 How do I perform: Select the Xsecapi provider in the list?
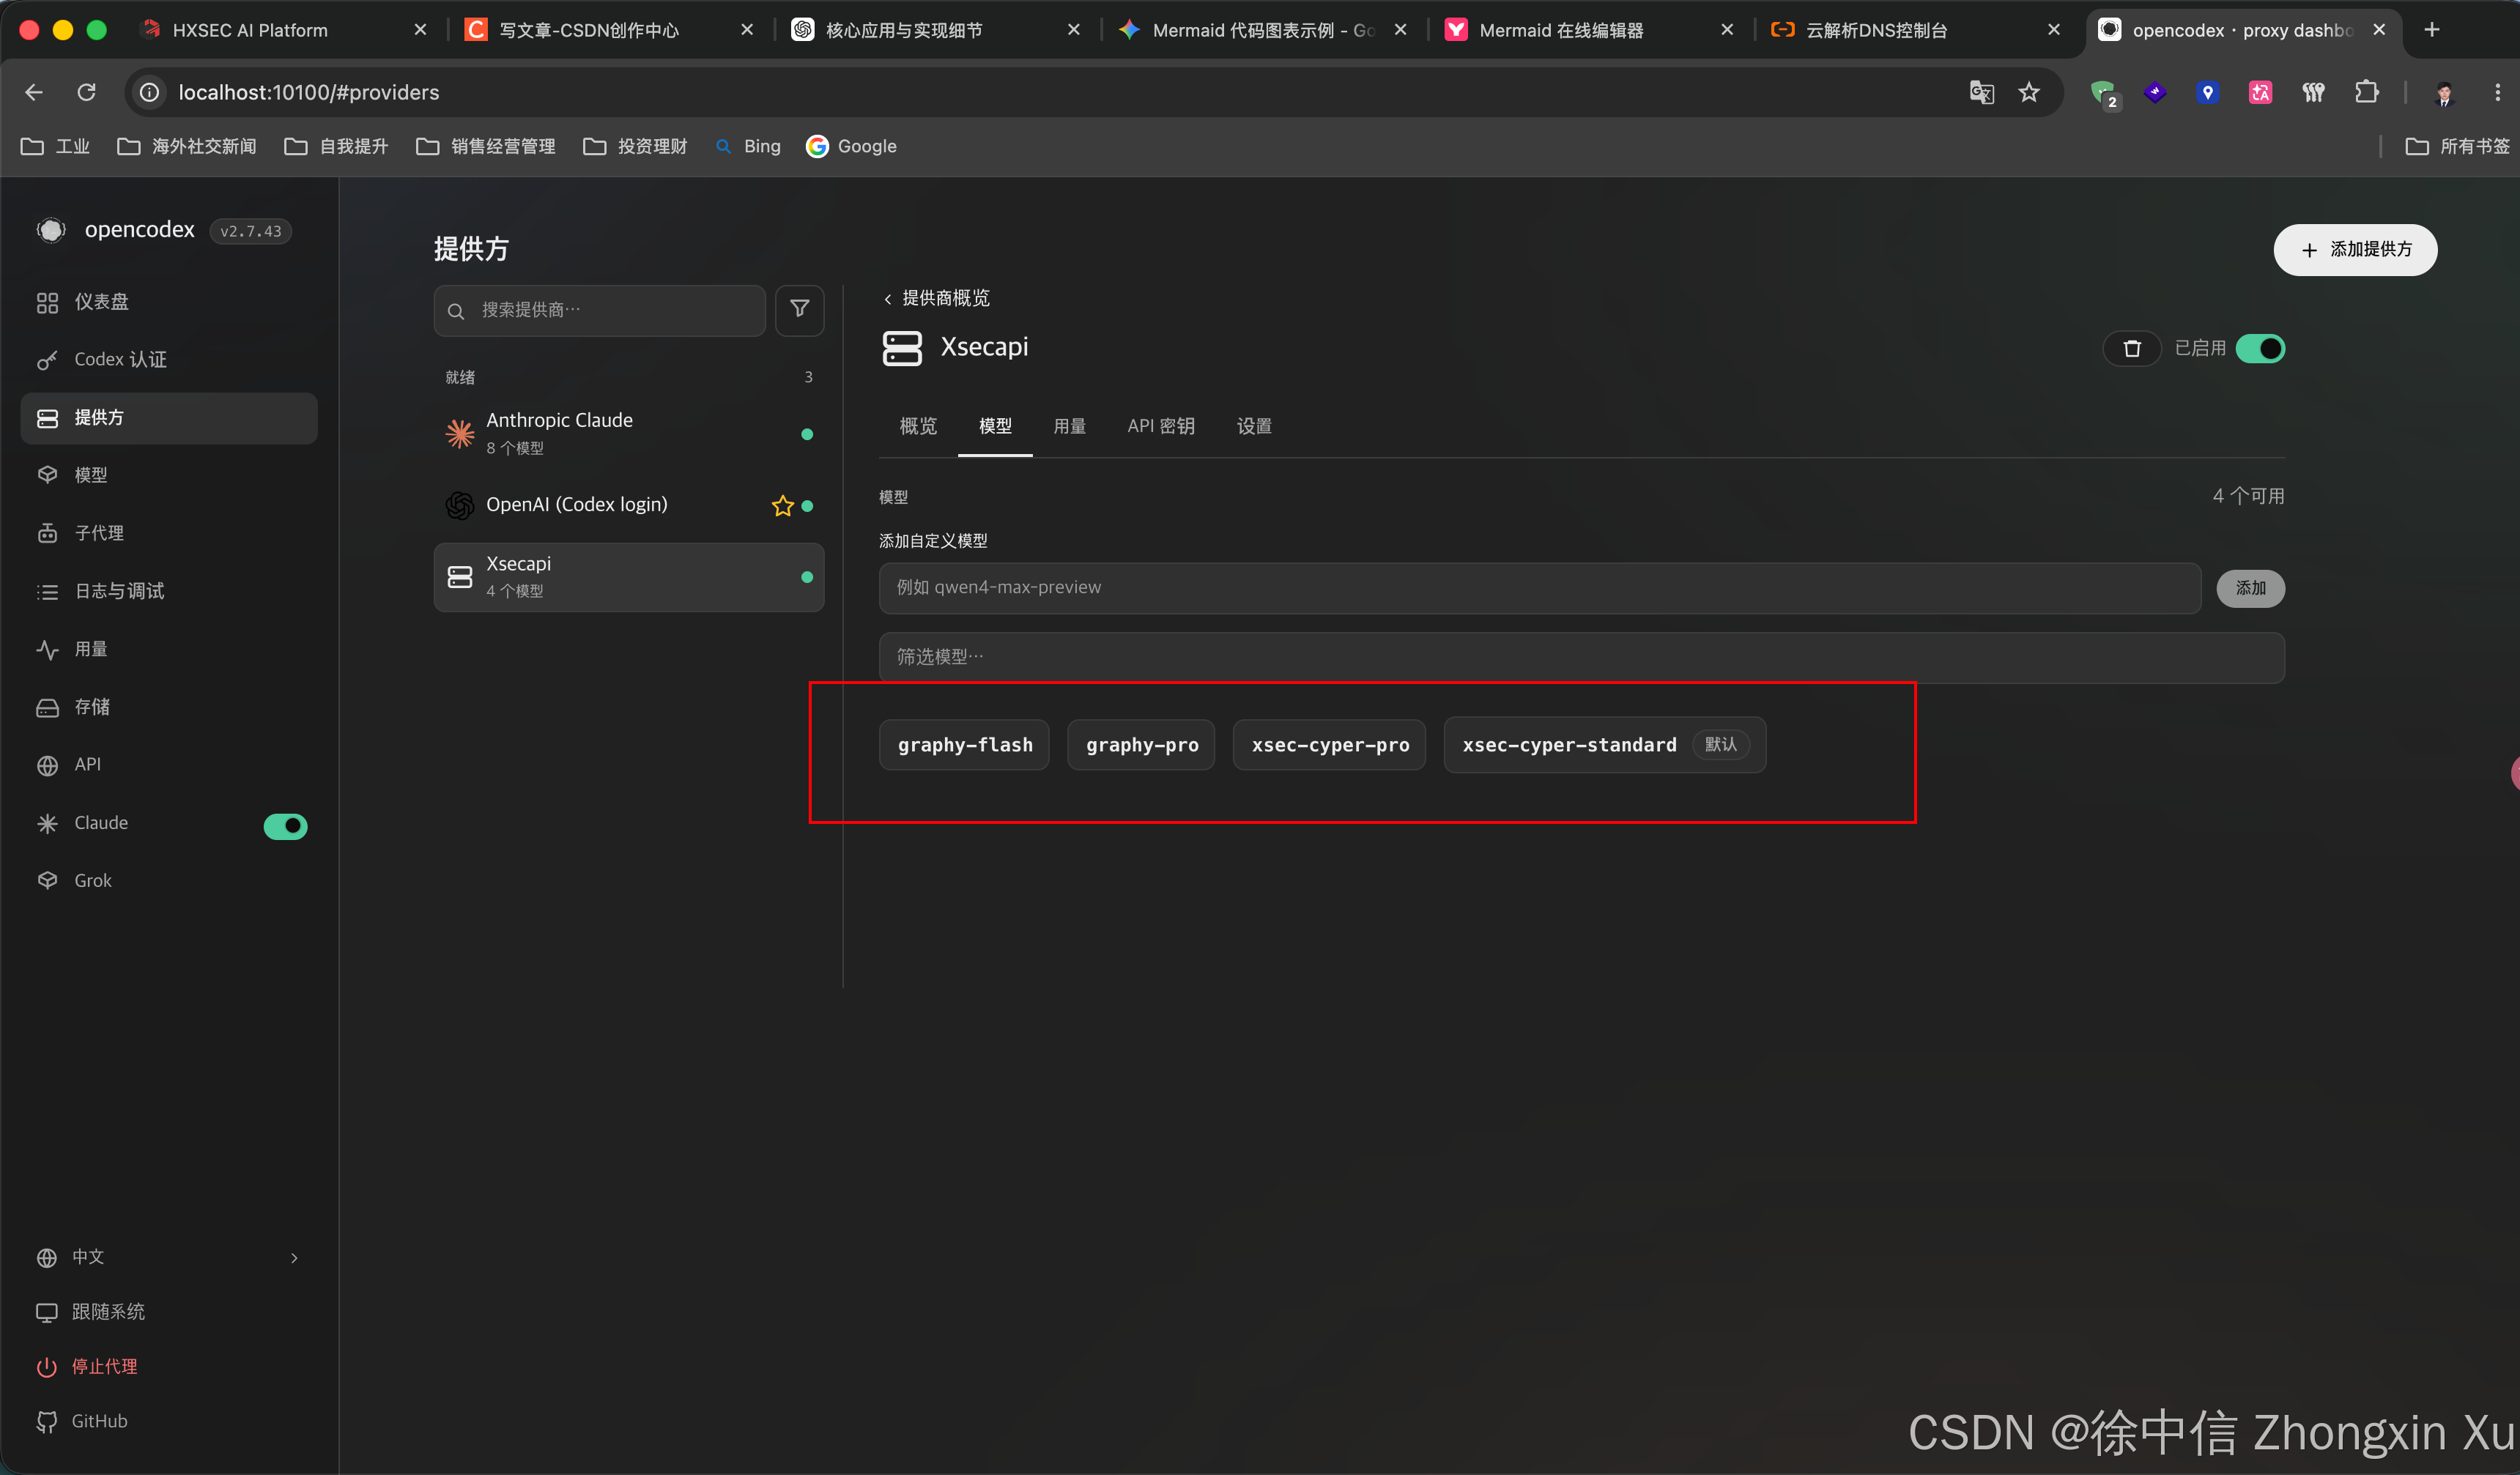[x=629, y=577]
